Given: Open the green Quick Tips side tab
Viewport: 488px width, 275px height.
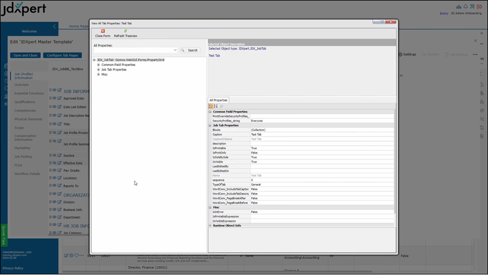Looking at the screenshot, I should pyautogui.click(x=4, y=235).
